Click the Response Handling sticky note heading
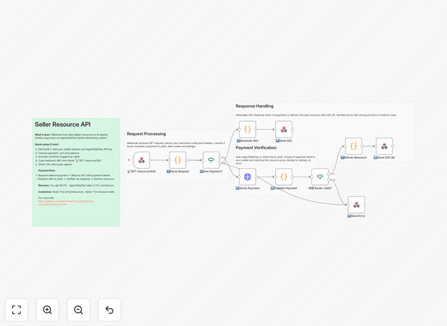 tap(255, 106)
